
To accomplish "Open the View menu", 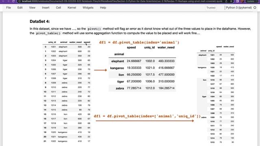I will [32, 8].
